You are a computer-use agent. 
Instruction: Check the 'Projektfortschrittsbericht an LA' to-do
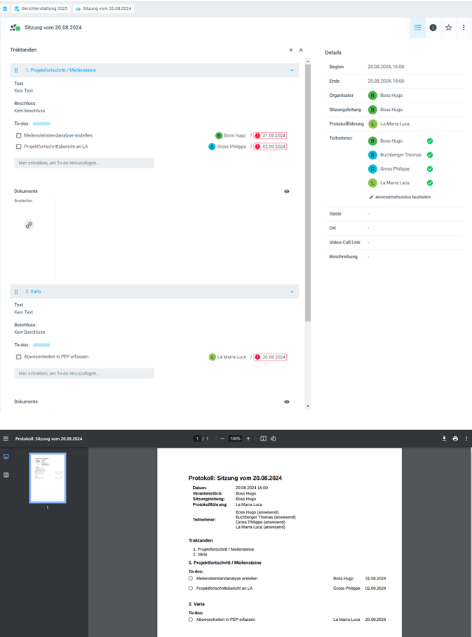pos(19,147)
